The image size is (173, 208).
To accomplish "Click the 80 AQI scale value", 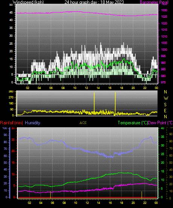I will (171, 141).
